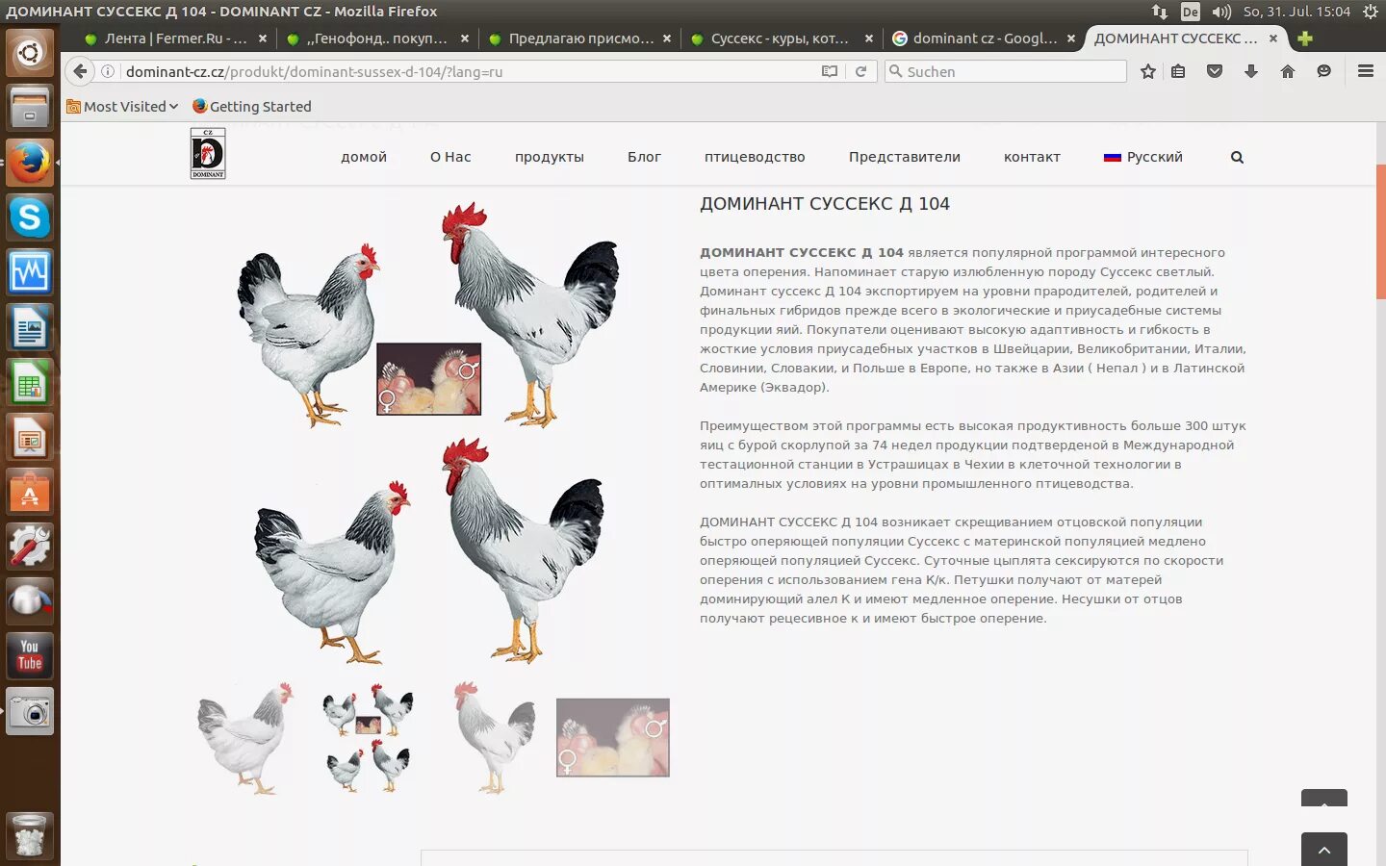The height and width of the screenshot is (866, 1386).
Task: Open the Firefox hamburger menu
Action: (x=1365, y=71)
